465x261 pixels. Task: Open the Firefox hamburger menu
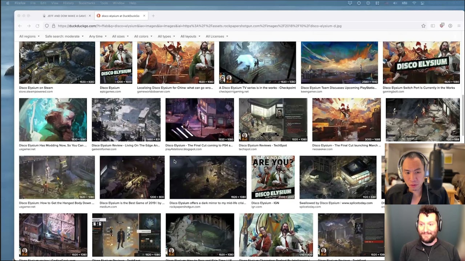tap(459, 26)
